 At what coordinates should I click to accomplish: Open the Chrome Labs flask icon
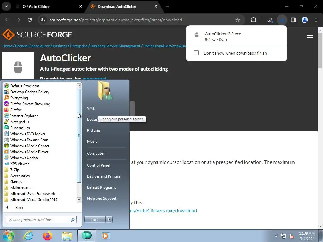(270, 20)
